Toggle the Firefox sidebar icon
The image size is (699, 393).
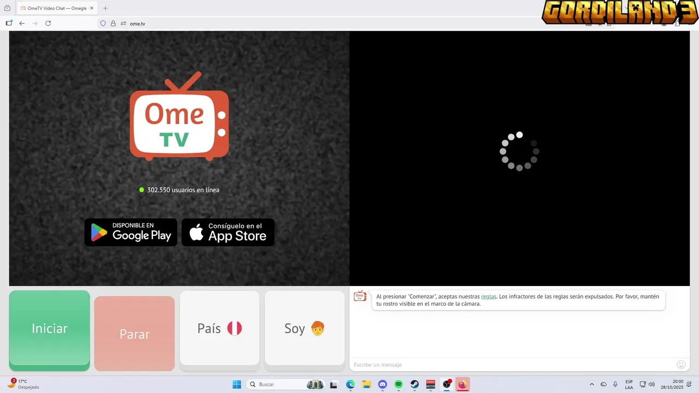pos(9,23)
